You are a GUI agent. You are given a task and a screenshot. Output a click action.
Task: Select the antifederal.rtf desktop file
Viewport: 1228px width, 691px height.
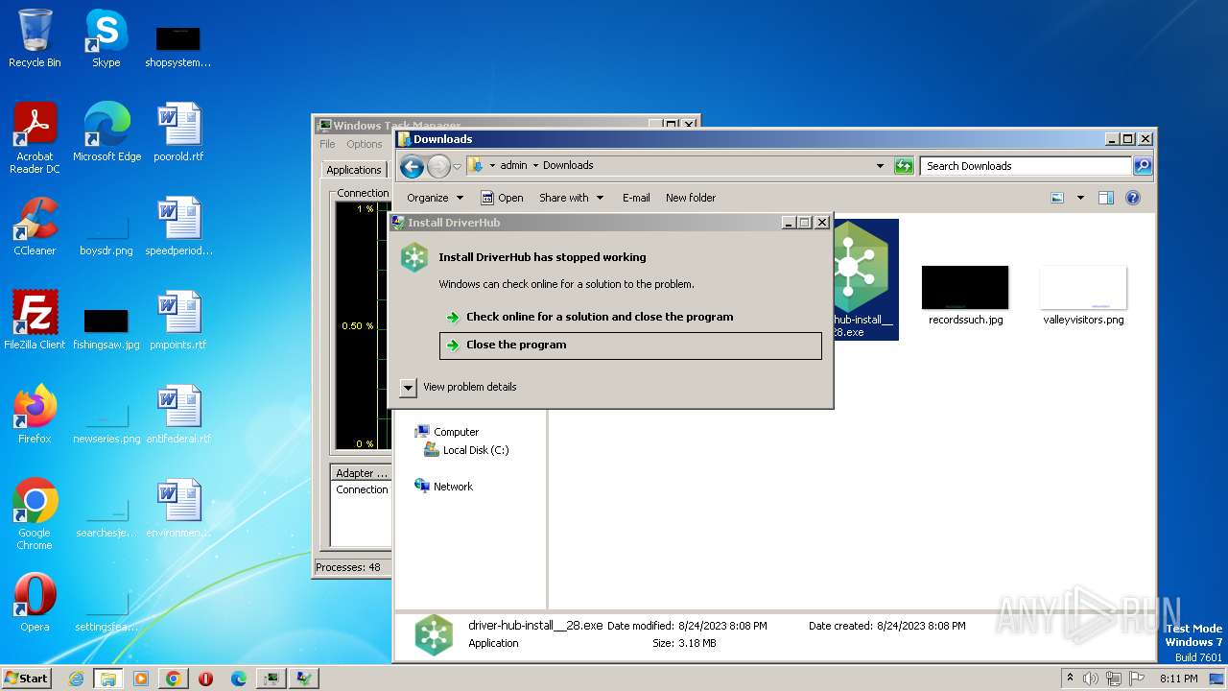coord(178,414)
